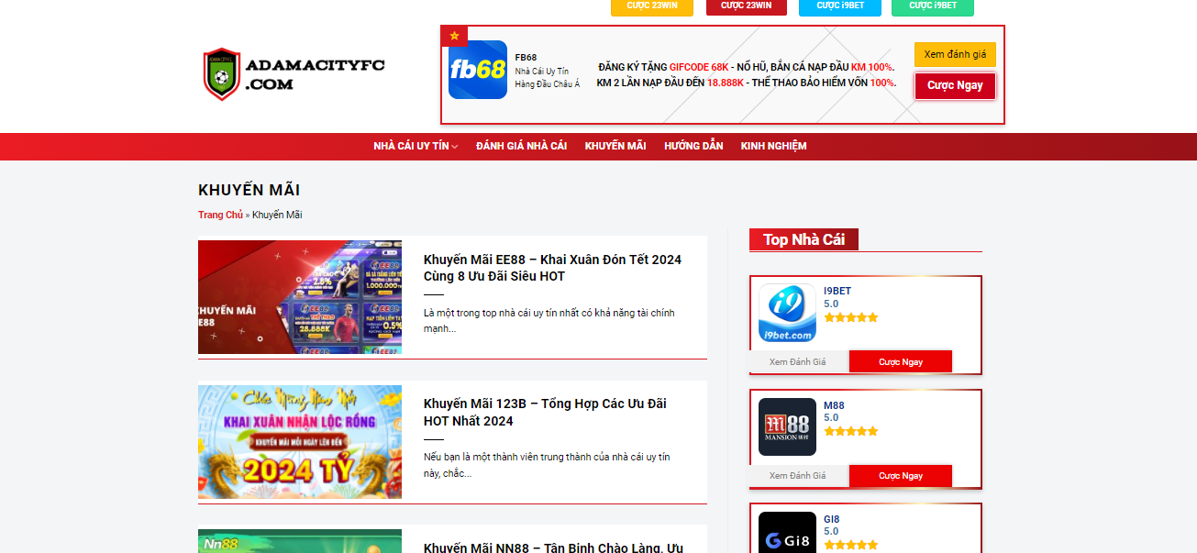1197x553 pixels.
Task: Click the I9BET five-star rating
Action: [x=851, y=317]
